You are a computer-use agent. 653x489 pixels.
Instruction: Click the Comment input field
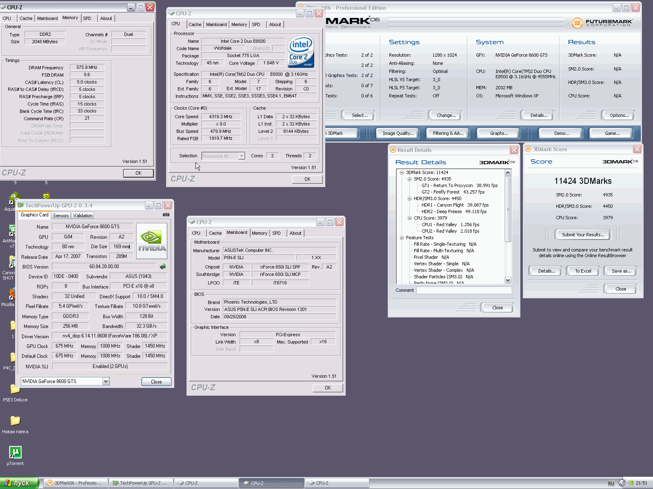[464, 290]
